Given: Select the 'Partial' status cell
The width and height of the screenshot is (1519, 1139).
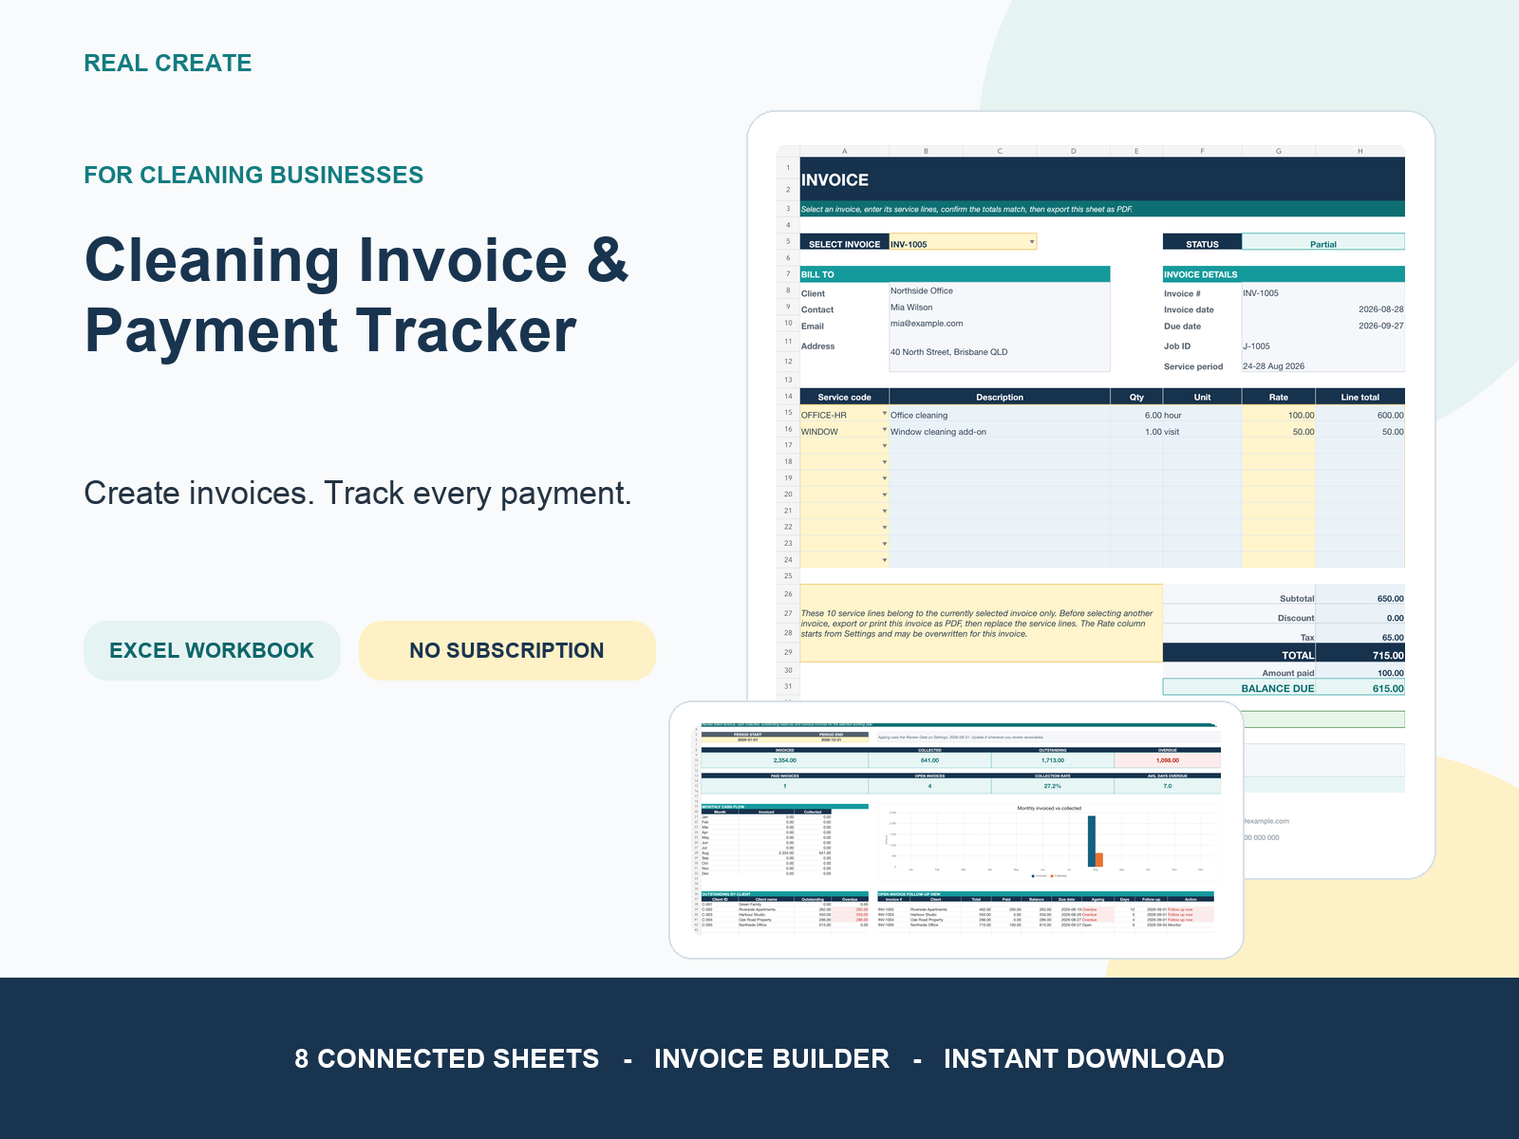Looking at the screenshot, I should tap(1322, 243).
